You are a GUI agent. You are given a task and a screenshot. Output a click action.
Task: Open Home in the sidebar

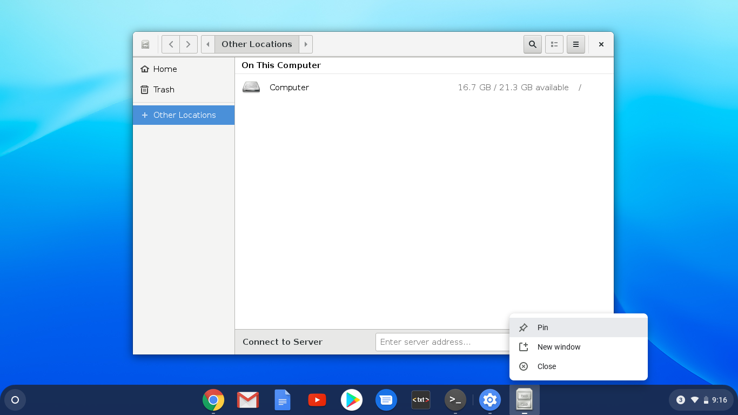click(184, 69)
